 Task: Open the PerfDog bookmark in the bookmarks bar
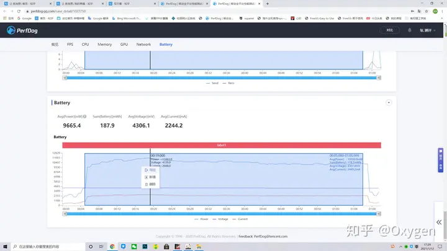pyautogui.click(x=220, y=18)
